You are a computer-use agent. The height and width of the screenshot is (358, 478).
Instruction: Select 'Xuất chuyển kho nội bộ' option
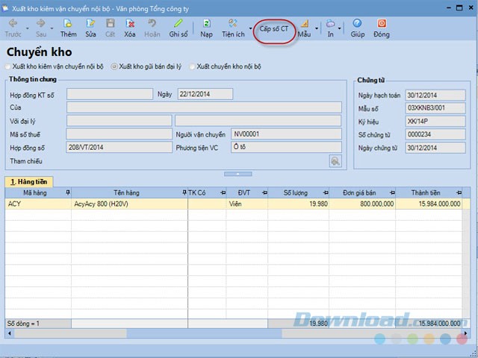pyautogui.click(x=193, y=66)
